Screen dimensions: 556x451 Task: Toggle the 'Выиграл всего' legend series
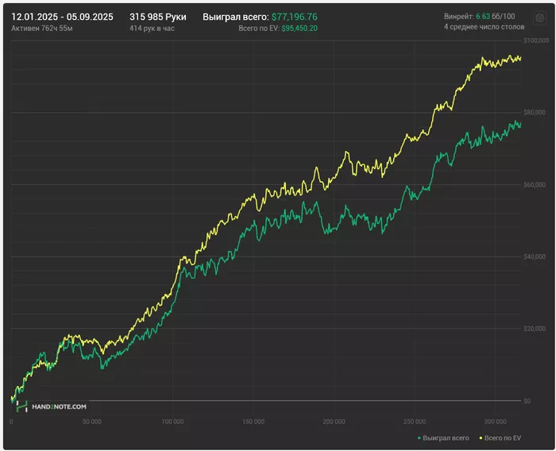click(445, 438)
